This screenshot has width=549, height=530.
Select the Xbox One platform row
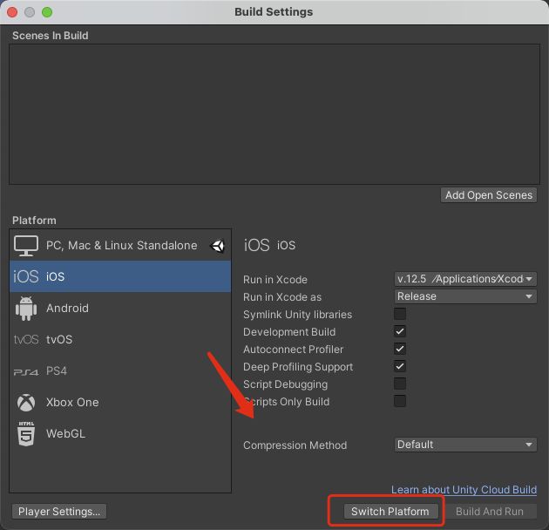pyautogui.click(x=120, y=403)
